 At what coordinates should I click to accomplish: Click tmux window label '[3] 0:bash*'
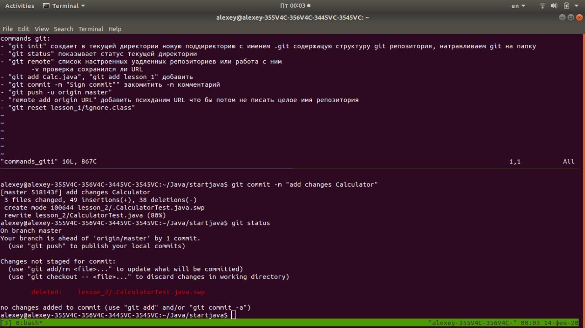[21, 323]
